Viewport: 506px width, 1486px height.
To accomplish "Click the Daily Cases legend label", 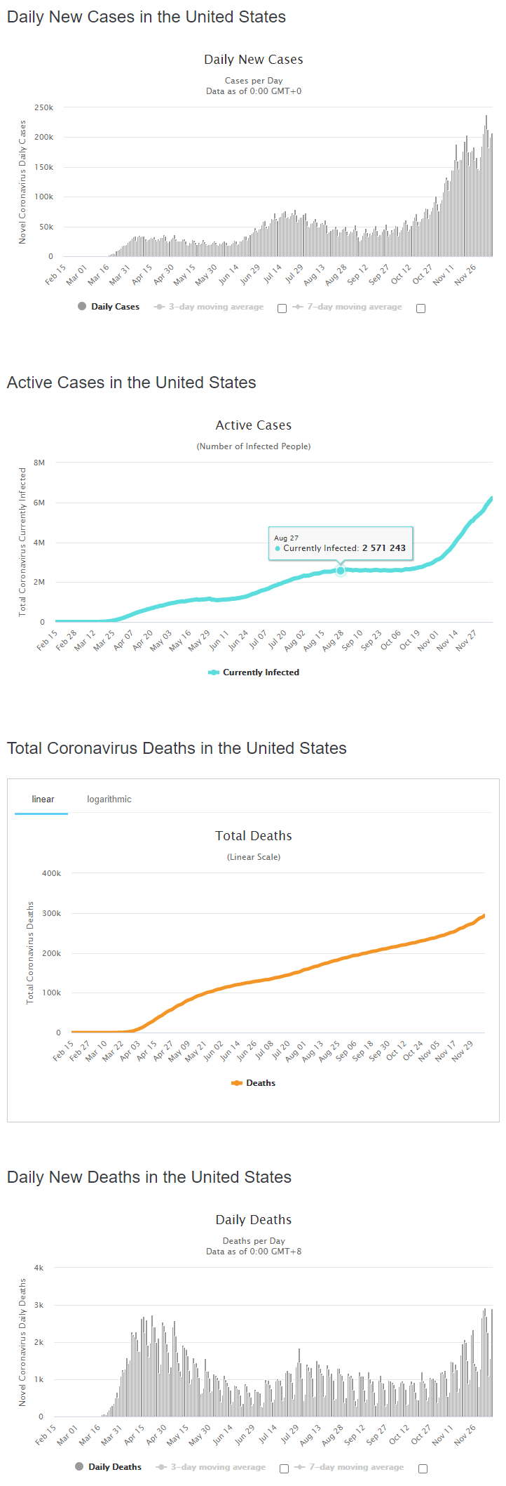I will (116, 307).
